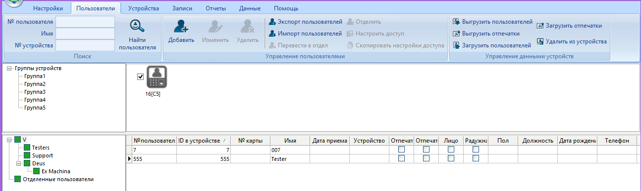This screenshot has height=191, width=641.
Task: Click the Найти пользователя button label
Action: [x=137, y=43]
